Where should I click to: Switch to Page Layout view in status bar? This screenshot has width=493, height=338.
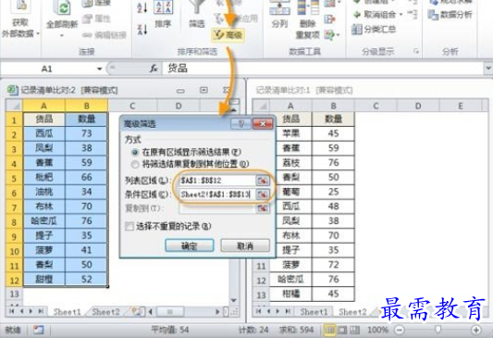(342, 330)
